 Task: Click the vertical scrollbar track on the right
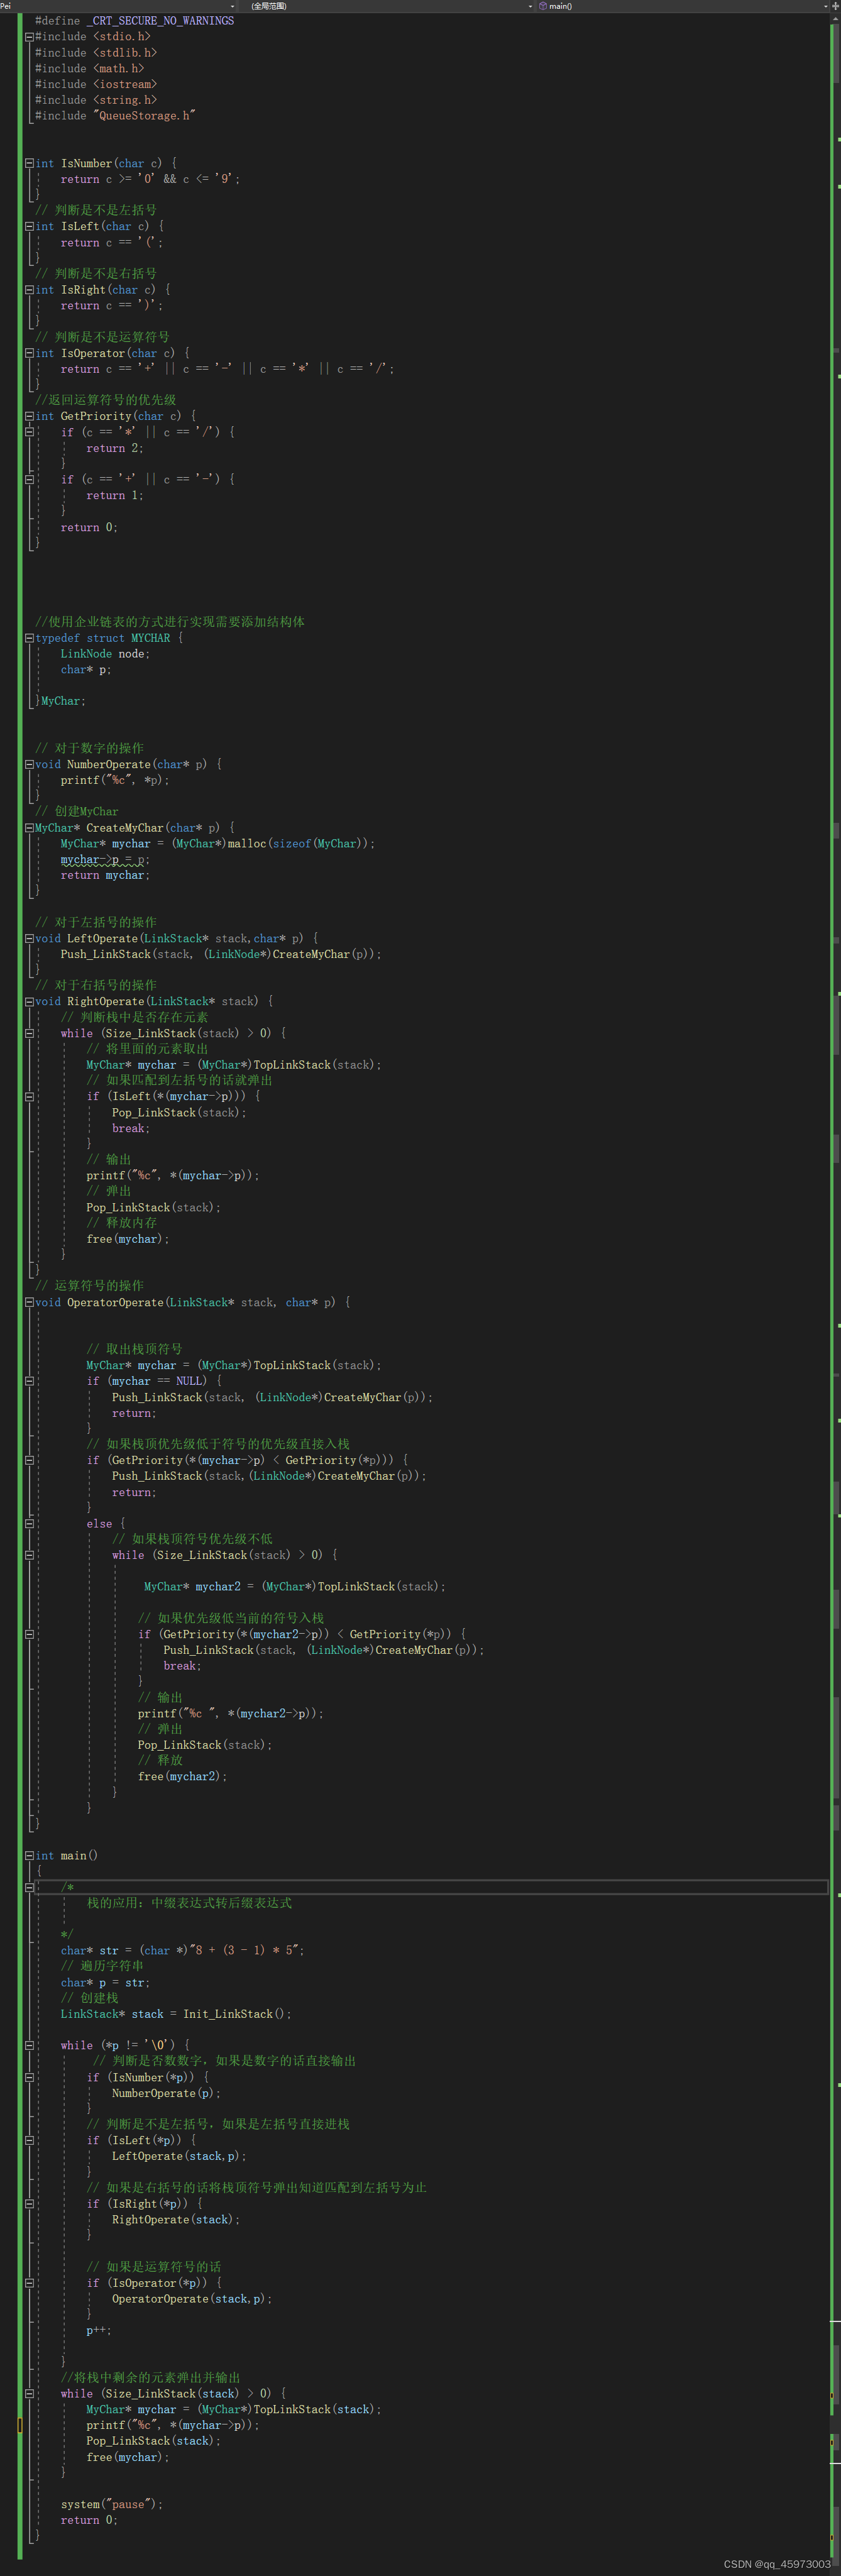[x=835, y=1290]
